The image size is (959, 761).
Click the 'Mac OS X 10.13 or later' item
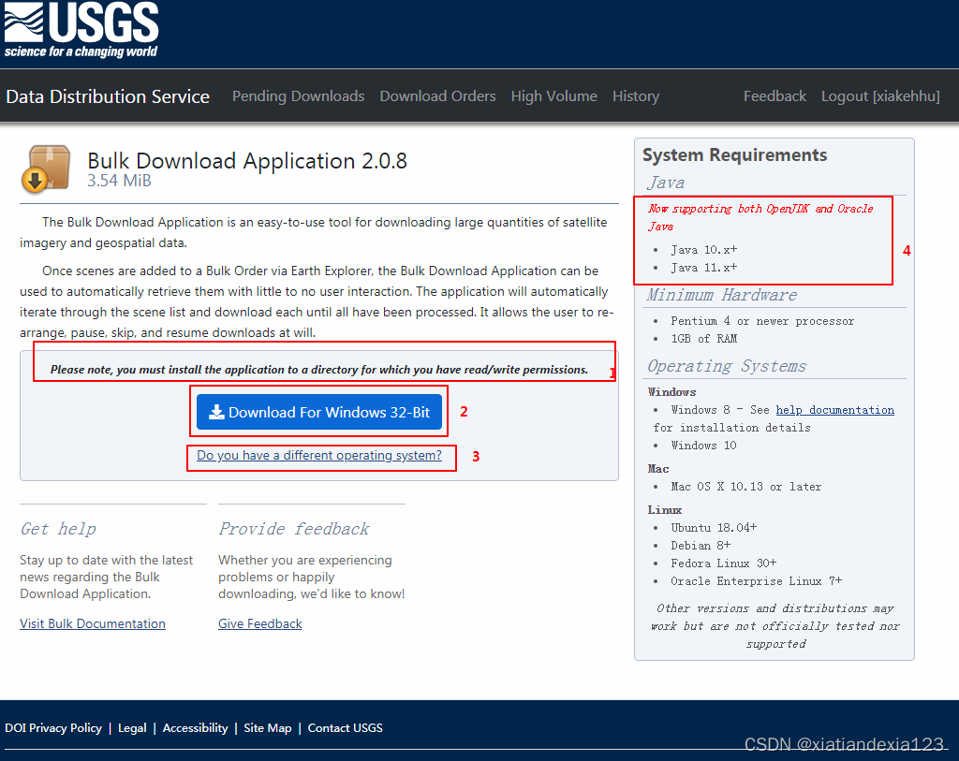coord(745,487)
